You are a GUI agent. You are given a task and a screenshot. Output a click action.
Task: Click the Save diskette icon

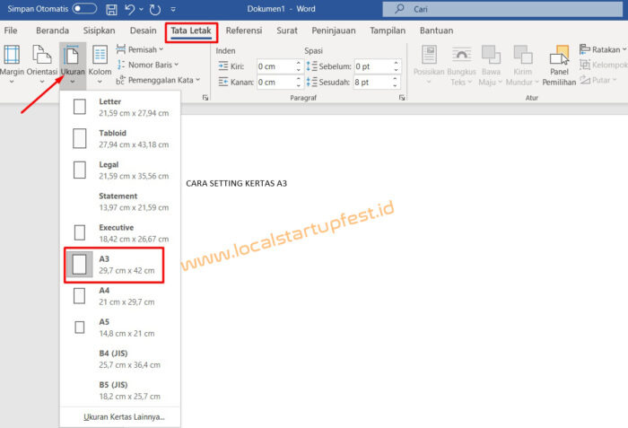point(111,9)
